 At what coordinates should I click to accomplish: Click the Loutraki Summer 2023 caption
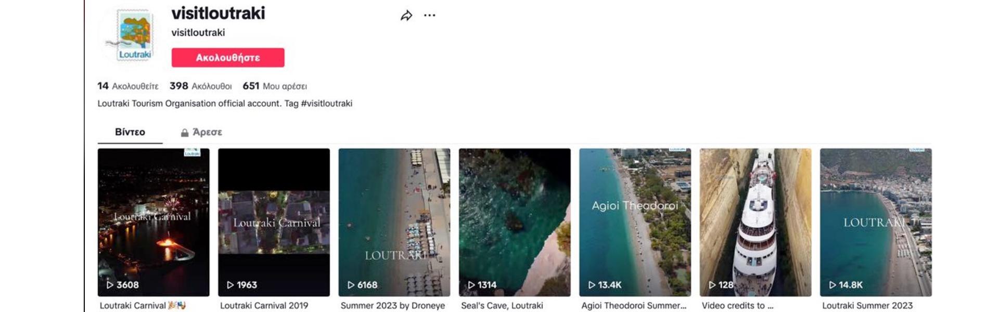pyautogui.click(x=867, y=306)
